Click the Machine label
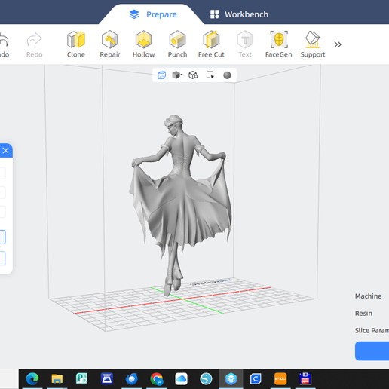 368,296
